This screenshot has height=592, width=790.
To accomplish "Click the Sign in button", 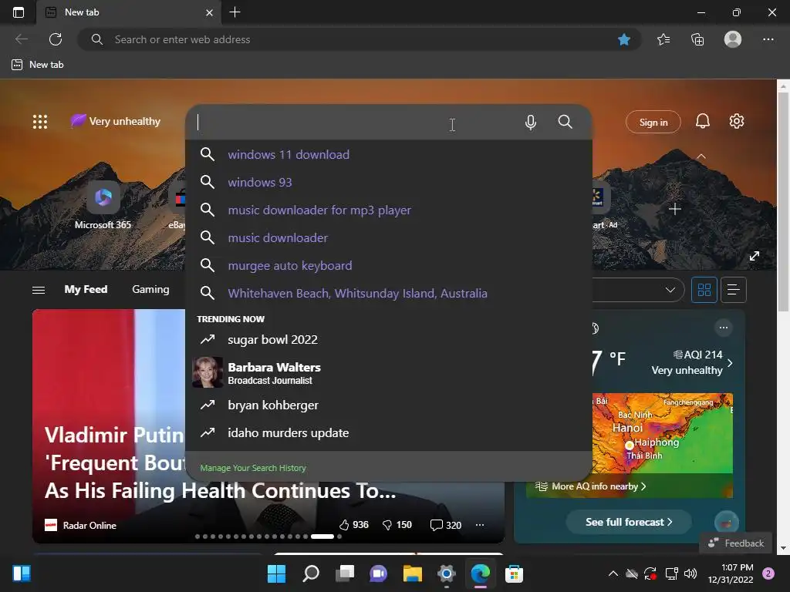I will 653,122.
